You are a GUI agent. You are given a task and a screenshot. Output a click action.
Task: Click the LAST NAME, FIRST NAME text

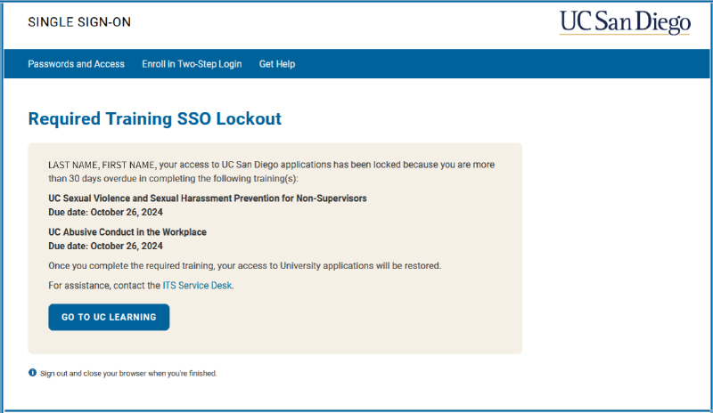[102, 165]
